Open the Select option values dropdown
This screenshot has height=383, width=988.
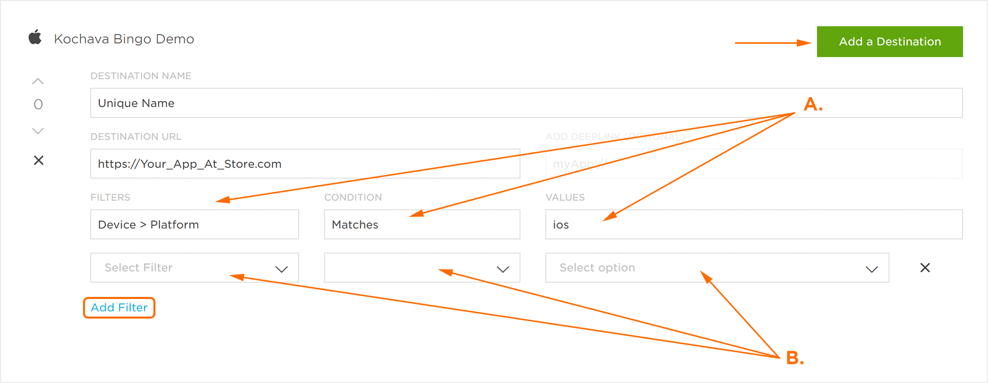click(717, 268)
